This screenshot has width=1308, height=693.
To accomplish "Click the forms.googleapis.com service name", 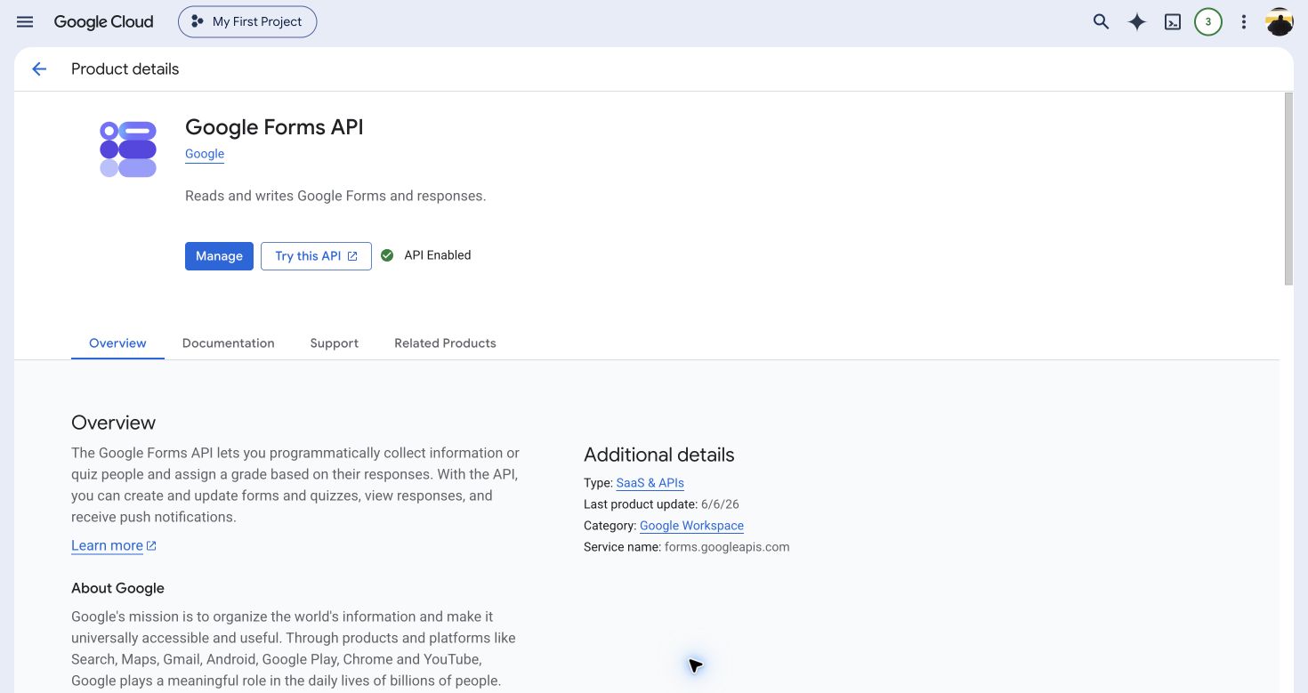I will (727, 547).
